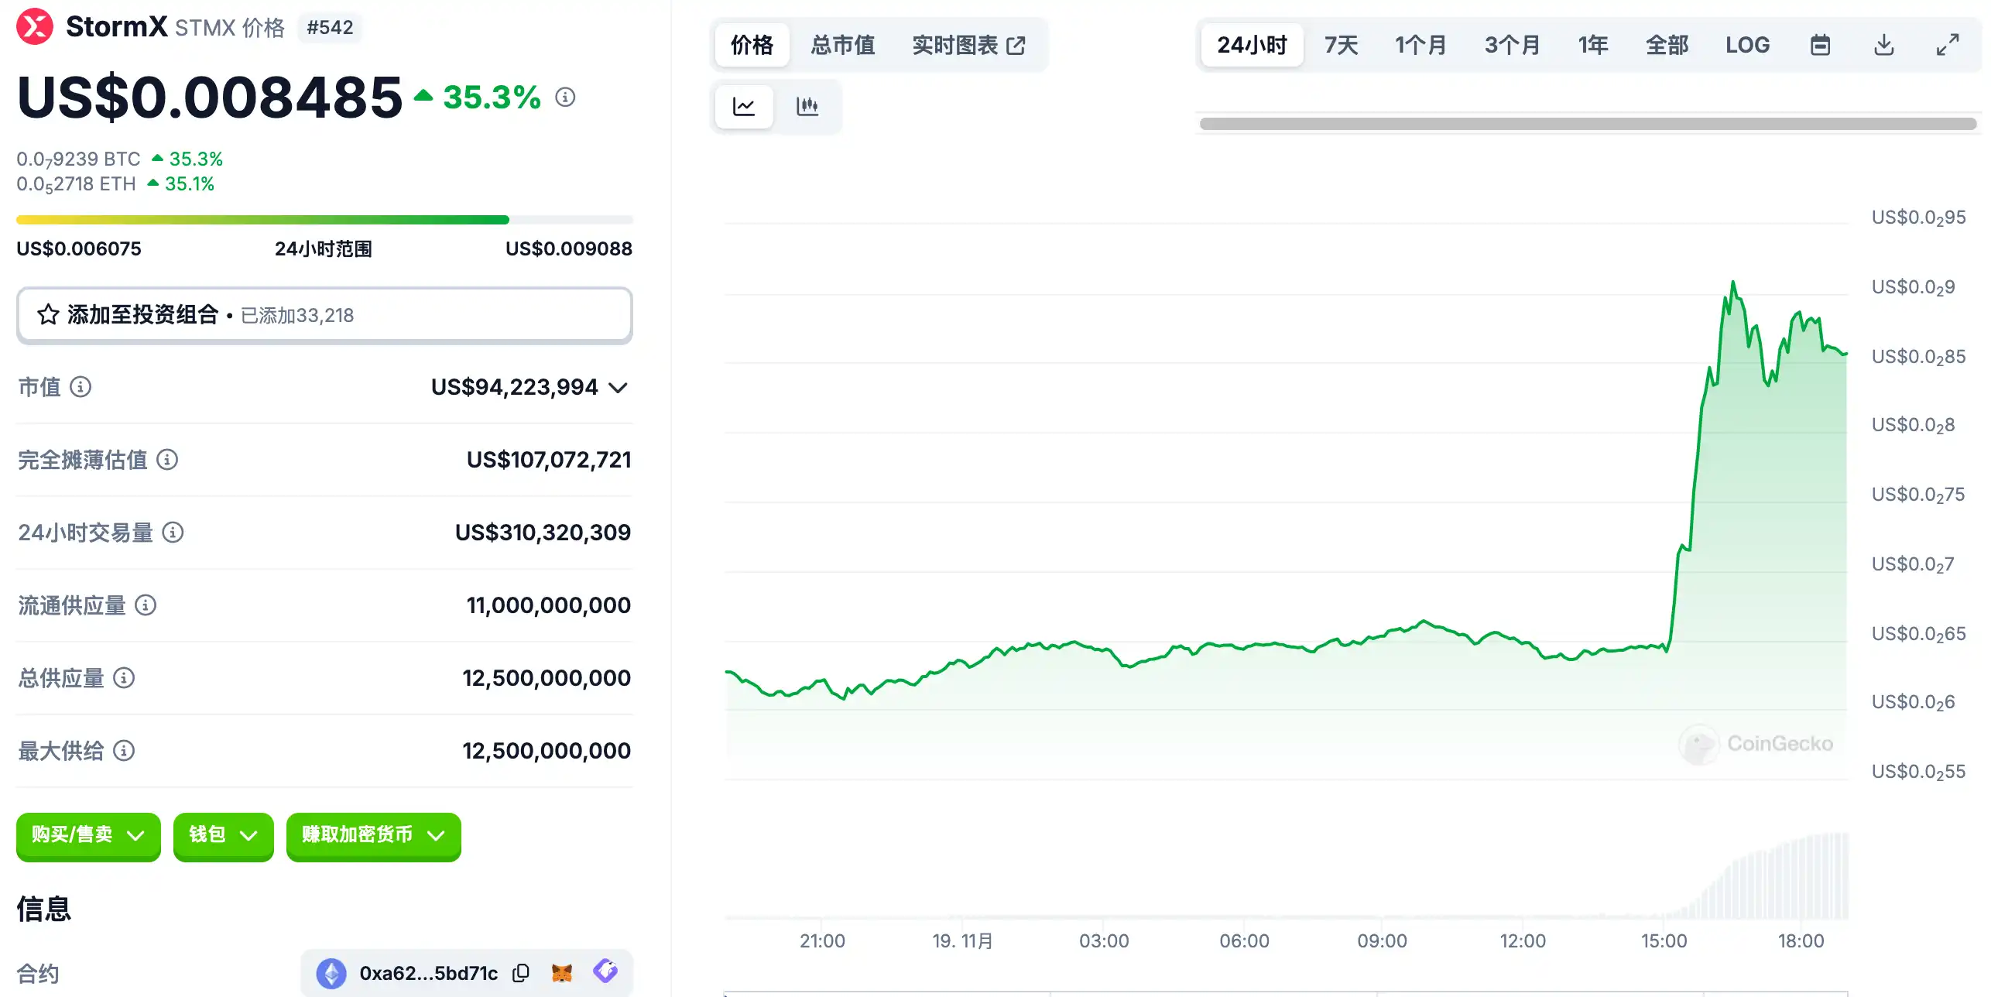Switch to candlestick chart view
The width and height of the screenshot is (1991, 997).
tap(807, 106)
